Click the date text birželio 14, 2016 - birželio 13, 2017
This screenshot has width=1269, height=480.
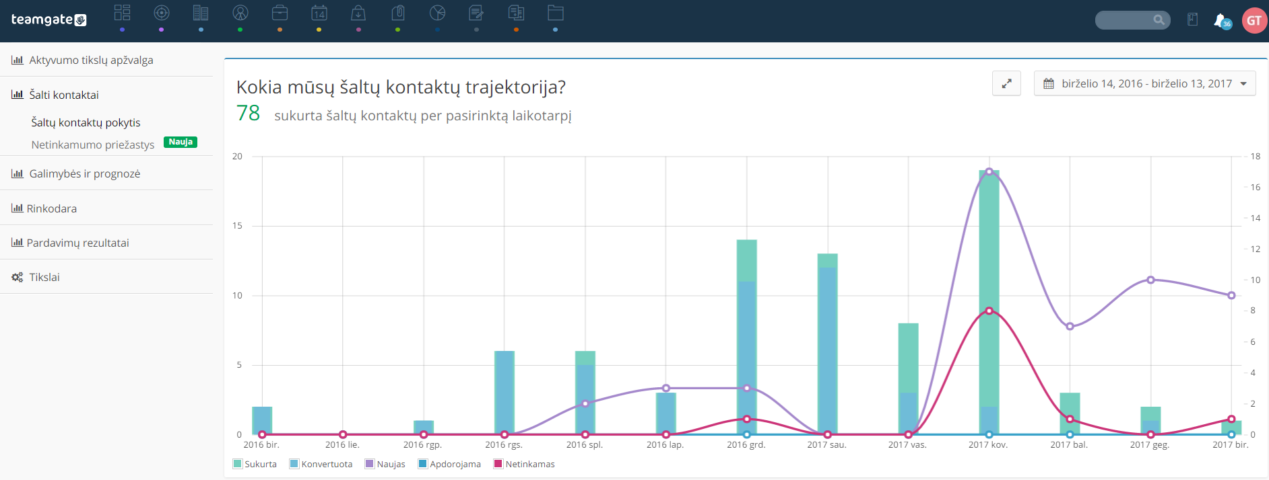pyautogui.click(x=1146, y=83)
